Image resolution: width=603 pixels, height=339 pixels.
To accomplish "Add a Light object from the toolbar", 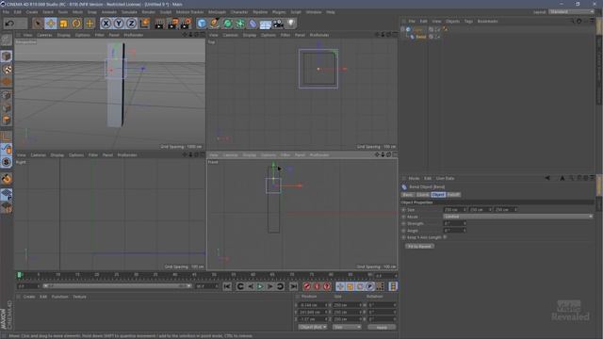I will [291, 24].
